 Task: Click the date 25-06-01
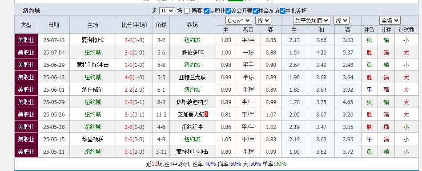click(x=54, y=90)
